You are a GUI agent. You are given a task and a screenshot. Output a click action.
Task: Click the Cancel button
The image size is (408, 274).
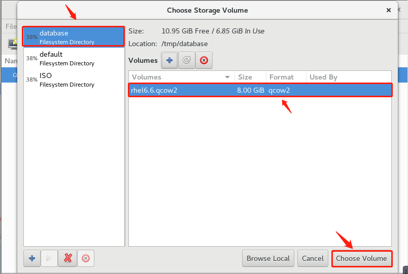pos(313,258)
